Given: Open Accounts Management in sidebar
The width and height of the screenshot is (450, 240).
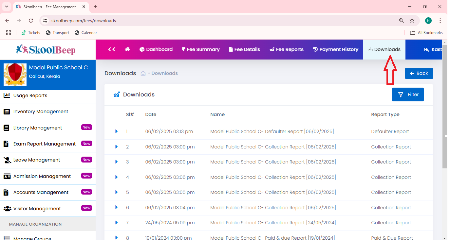Looking at the screenshot, I should point(48,192).
